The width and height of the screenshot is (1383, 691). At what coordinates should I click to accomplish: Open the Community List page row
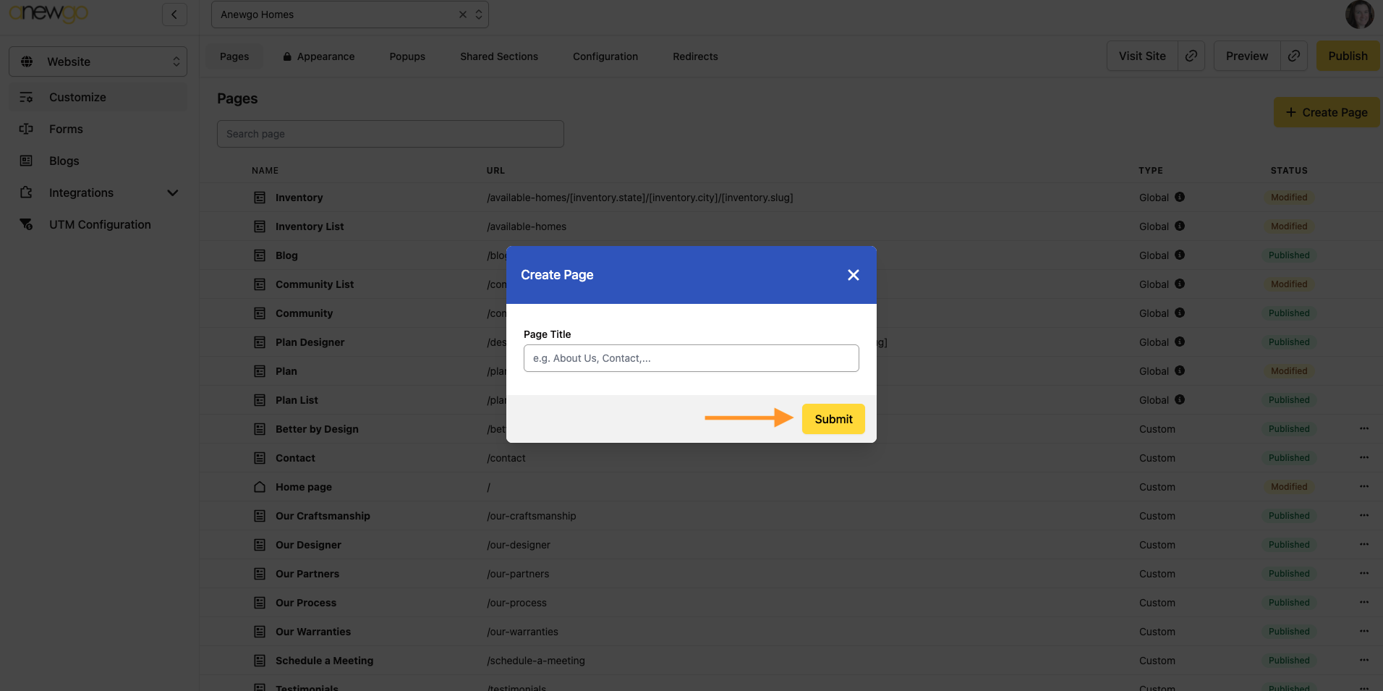click(791, 284)
